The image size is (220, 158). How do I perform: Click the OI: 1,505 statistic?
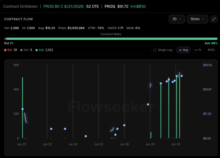coord(28,28)
